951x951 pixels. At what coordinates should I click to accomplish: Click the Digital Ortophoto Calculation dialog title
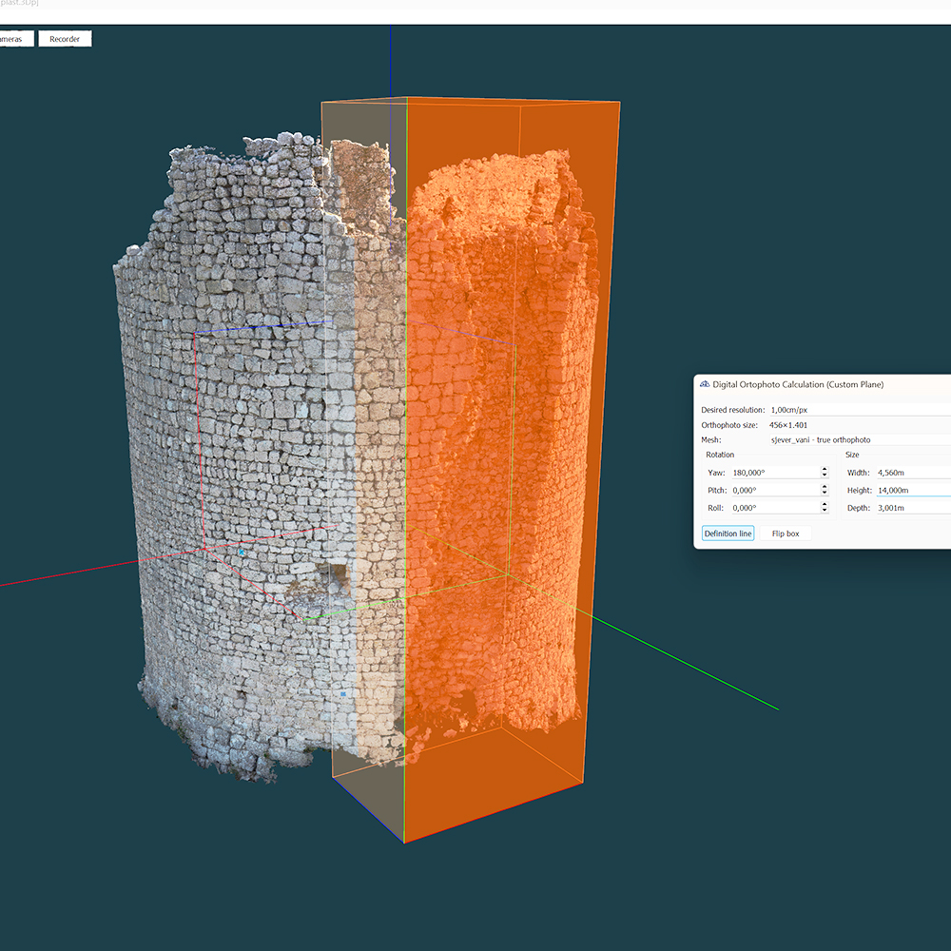tap(798, 384)
